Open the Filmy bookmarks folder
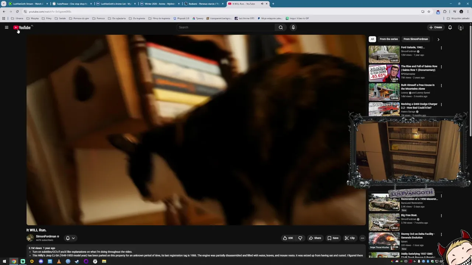This screenshot has height=265, width=472. (47, 18)
